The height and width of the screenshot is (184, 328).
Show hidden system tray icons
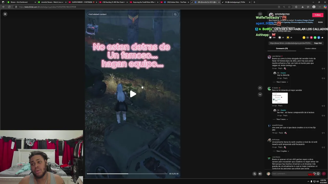point(308,181)
